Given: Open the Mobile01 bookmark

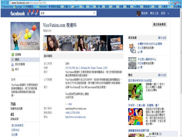Looking at the screenshot, I should [x=42, y=7].
